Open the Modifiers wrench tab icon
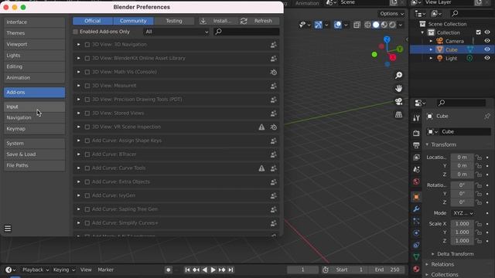Screen dimensions: 495x278 tap(416, 209)
